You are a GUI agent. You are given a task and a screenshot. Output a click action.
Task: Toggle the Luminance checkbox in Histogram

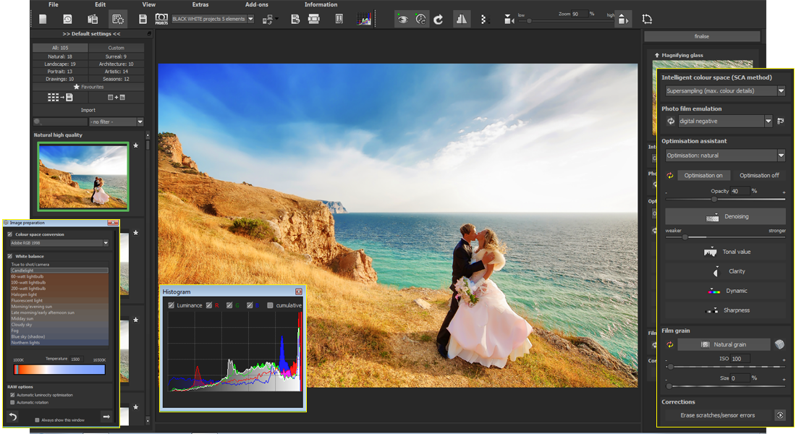(x=172, y=305)
